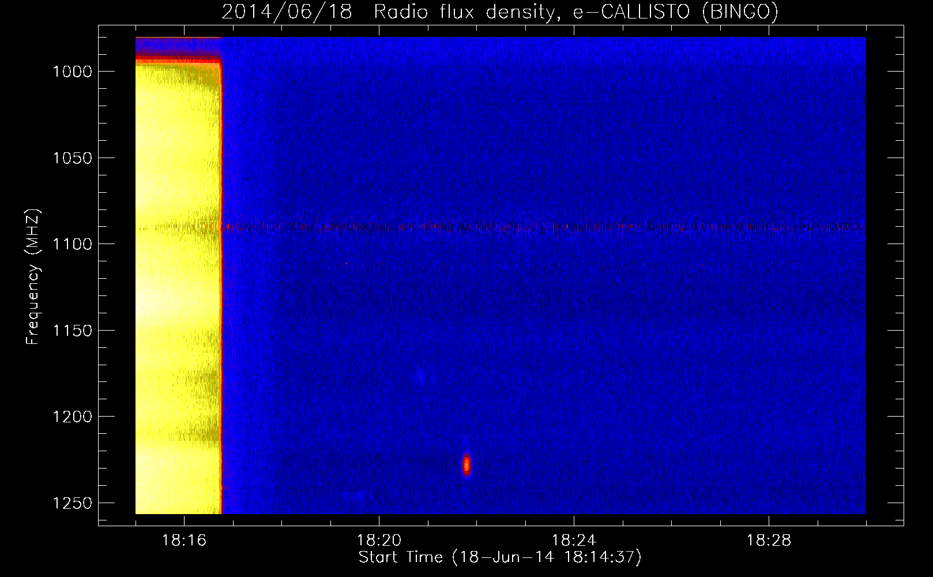Click the red burst spot near 1225 MHz
Screen dimensions: 933x577
pyautogui.click(x=466, y=464)
